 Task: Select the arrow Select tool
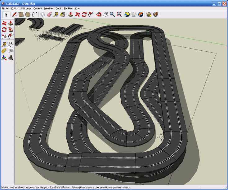click(6, 14)
